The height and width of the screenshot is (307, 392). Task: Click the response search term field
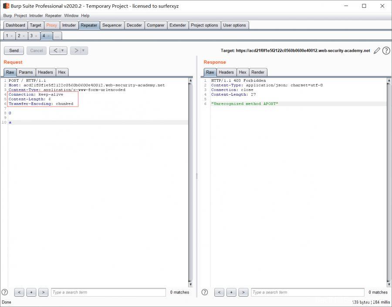(x=308, y=292)
